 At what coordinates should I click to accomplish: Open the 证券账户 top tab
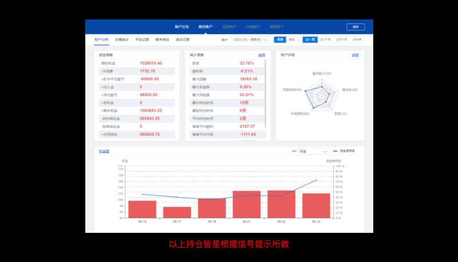pos(229,27)
